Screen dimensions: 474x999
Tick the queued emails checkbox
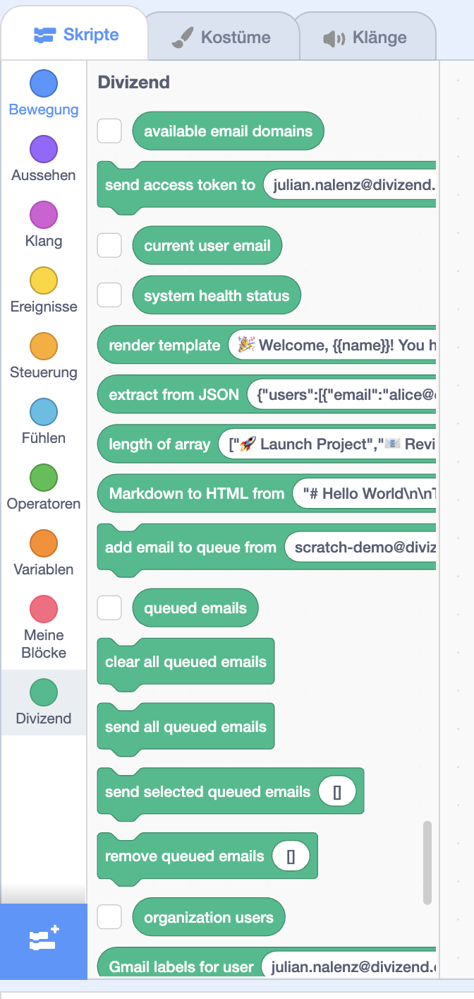click(x=109, y=608)
